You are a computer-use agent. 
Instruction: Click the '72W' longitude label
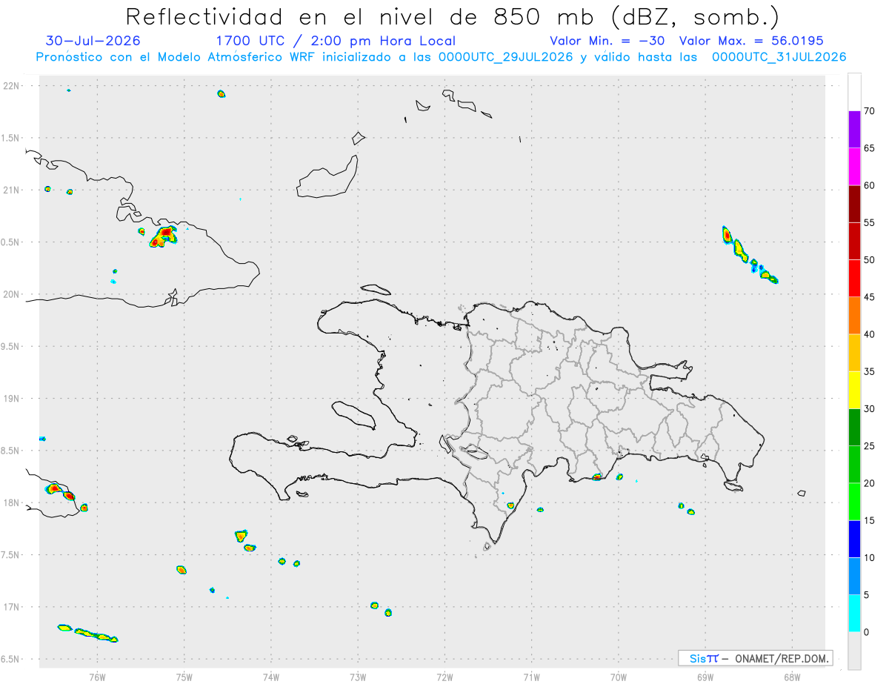[444, 677]
